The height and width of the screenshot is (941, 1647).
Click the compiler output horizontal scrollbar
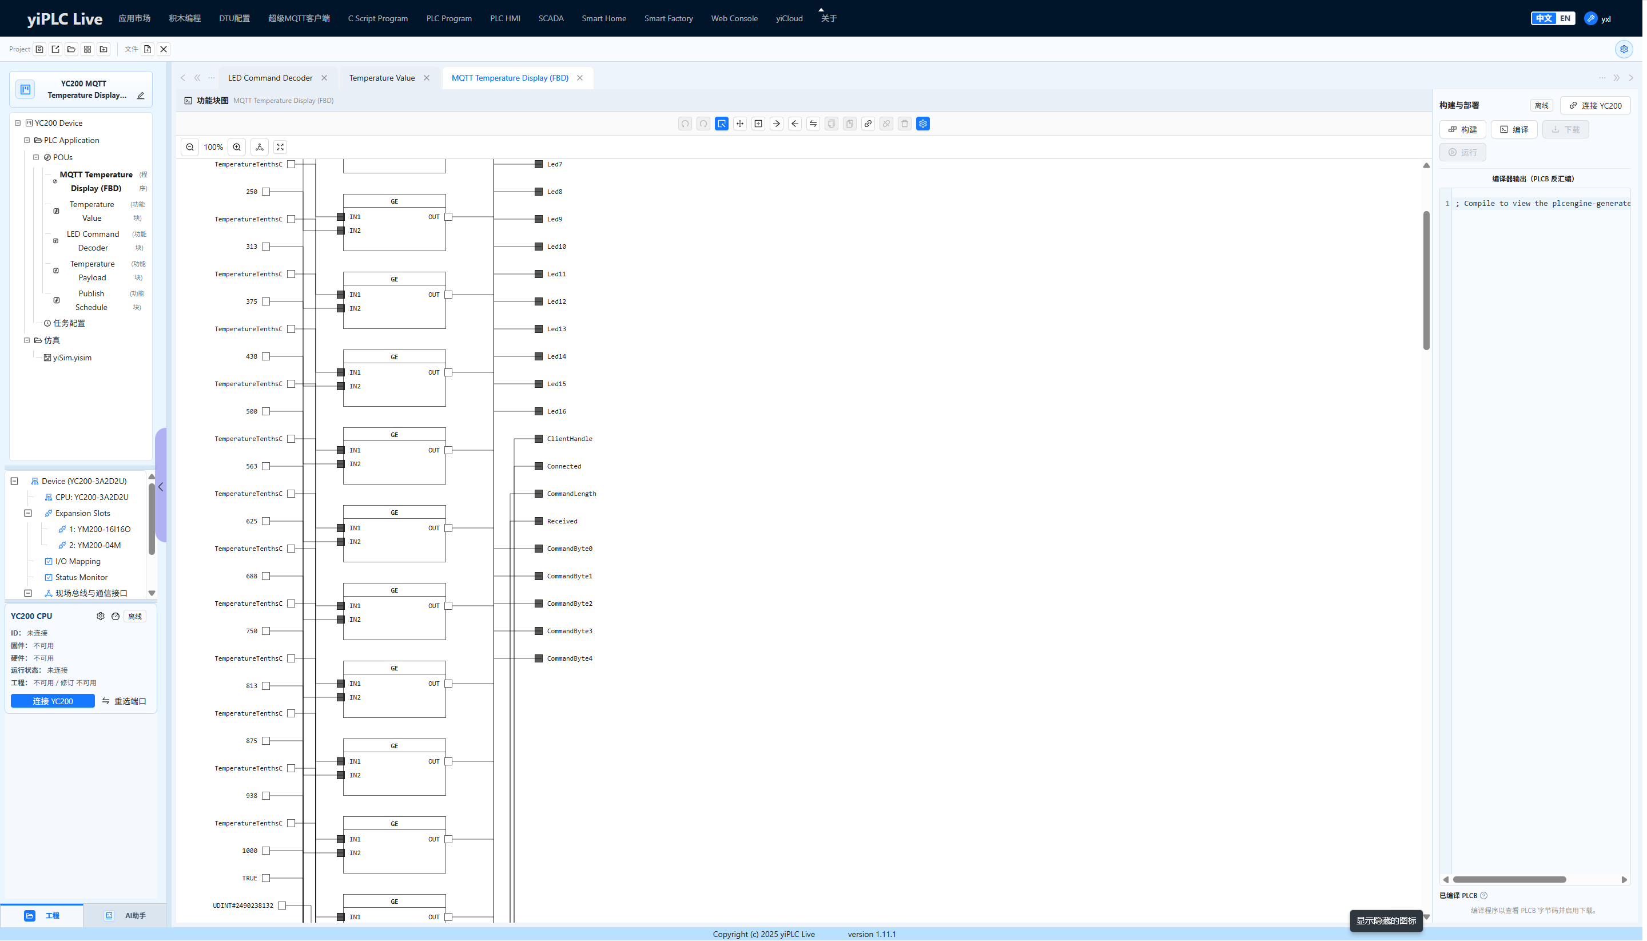[1510, 880]
